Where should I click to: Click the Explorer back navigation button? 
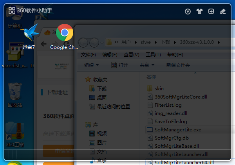click(83, 43)
